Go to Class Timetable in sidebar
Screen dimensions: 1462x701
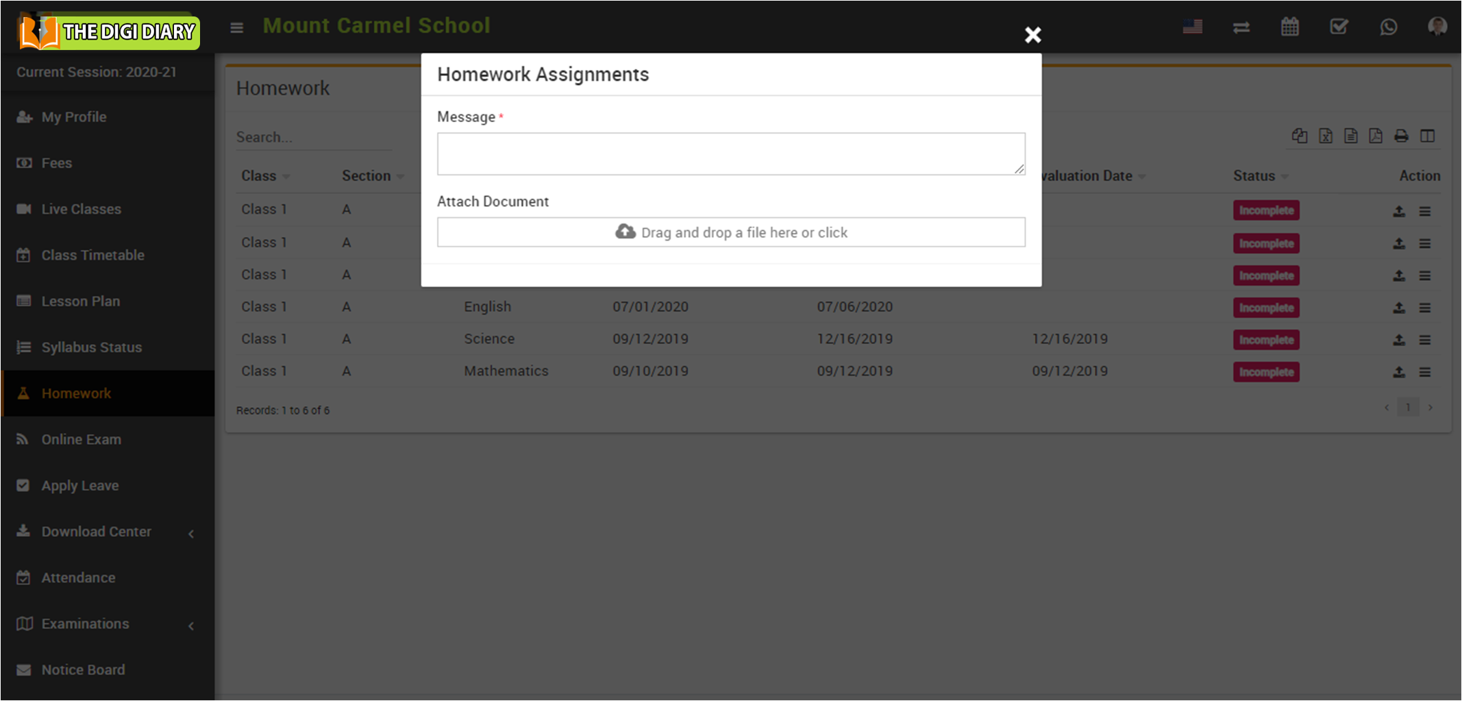pyautogui.click(x=92, y=255)
